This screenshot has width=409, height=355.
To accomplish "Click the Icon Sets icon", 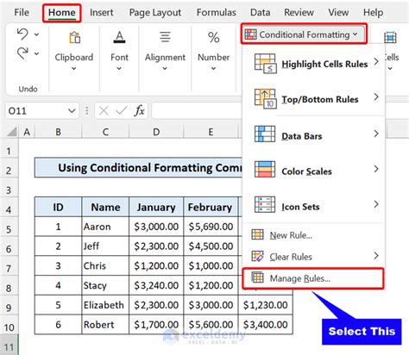I will coord(265,204).
